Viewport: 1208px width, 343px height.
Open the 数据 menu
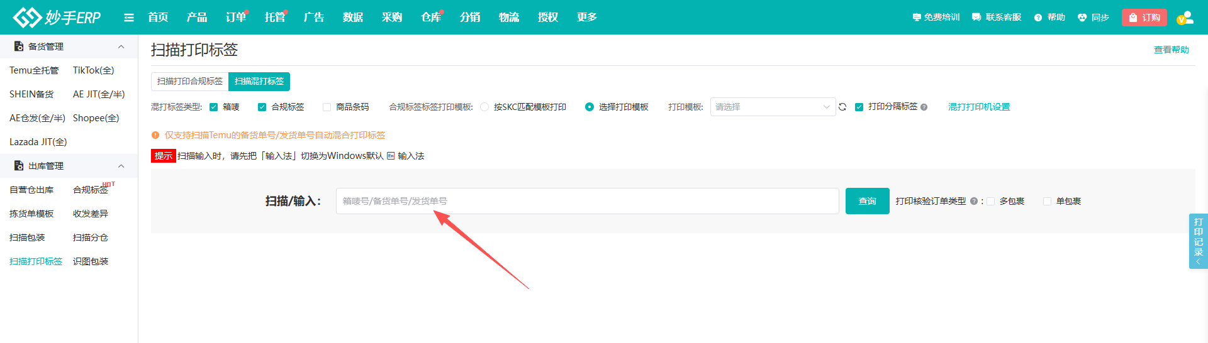tap(353, 18)
